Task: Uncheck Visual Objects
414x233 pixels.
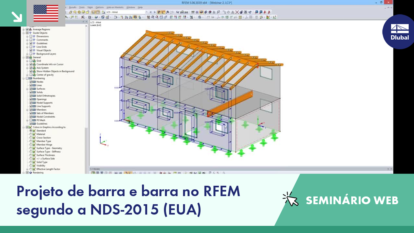Action: [x=31, y=50]
